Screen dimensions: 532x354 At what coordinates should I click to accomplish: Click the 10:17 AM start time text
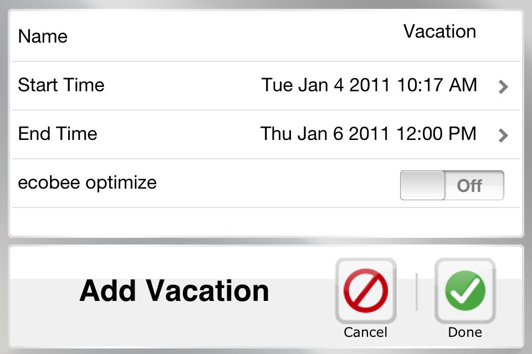tap(437, 85)
